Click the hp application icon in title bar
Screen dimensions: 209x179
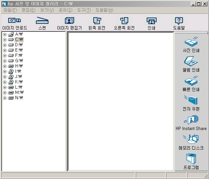(x=4, y=4)
